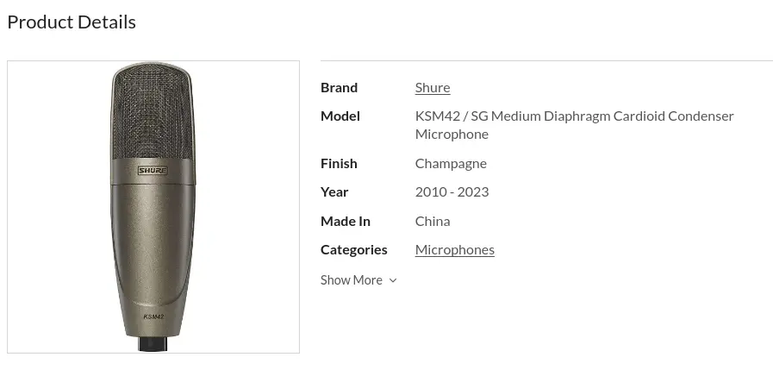773x376 pixels.
Task: Click the Made In field label
Action: (x=346, y=221)
